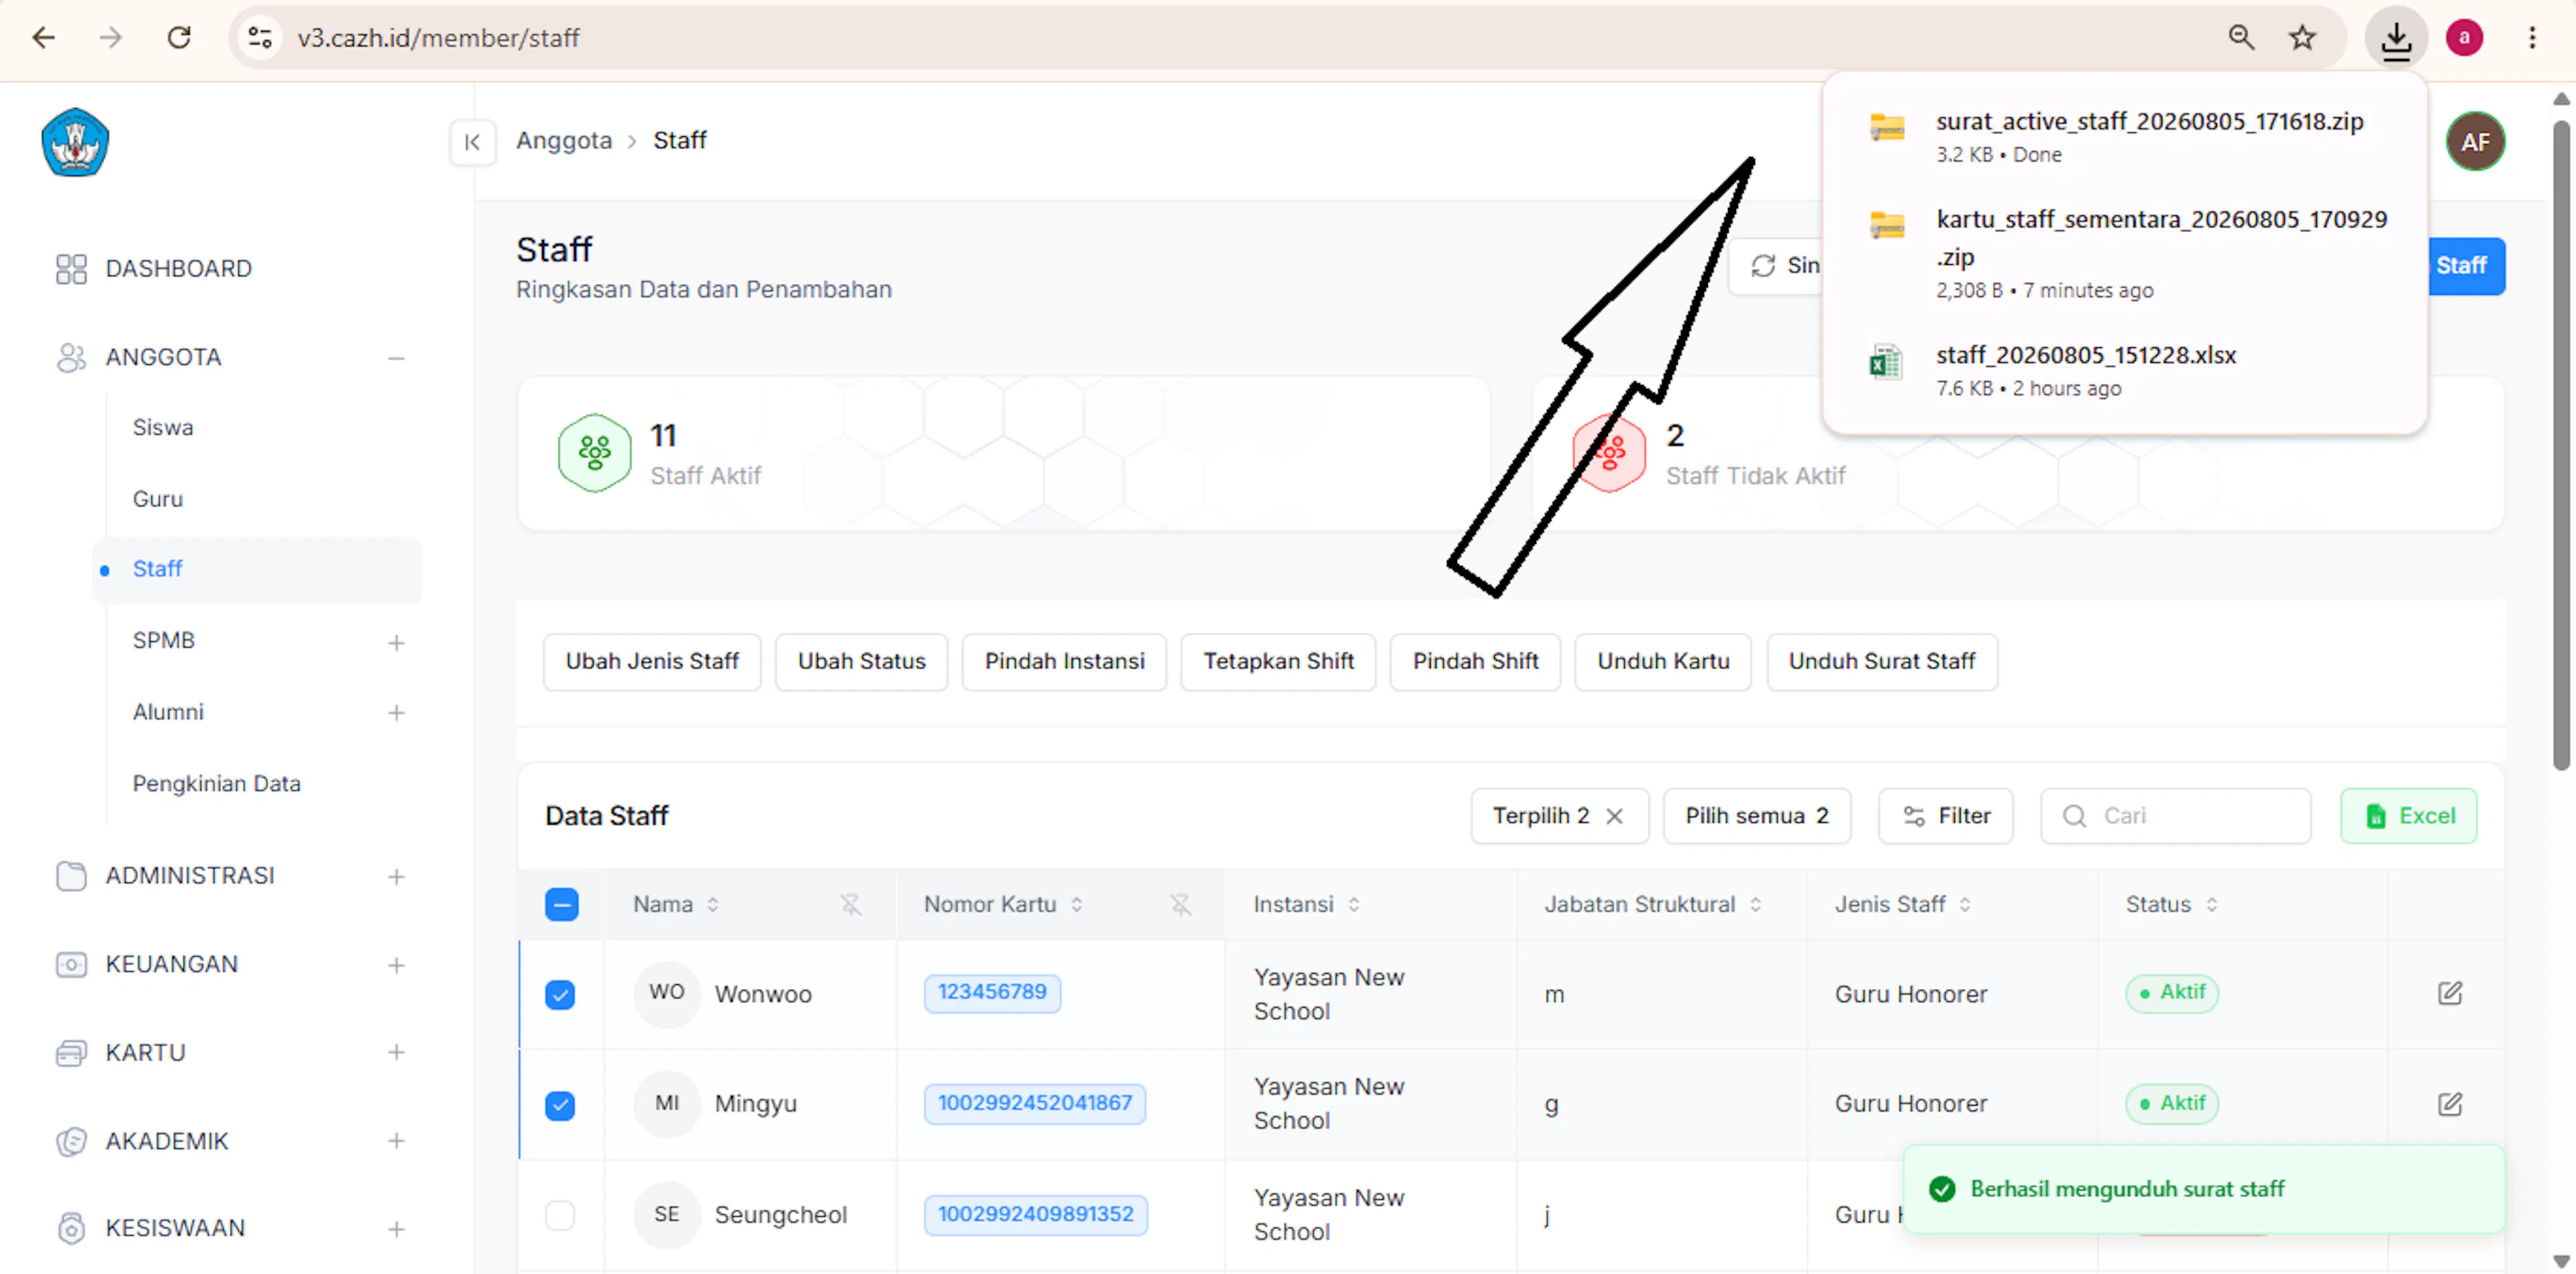Click the Cari search field
The width and height of the screenshot is (2576, 1274).
[2176, 816]
